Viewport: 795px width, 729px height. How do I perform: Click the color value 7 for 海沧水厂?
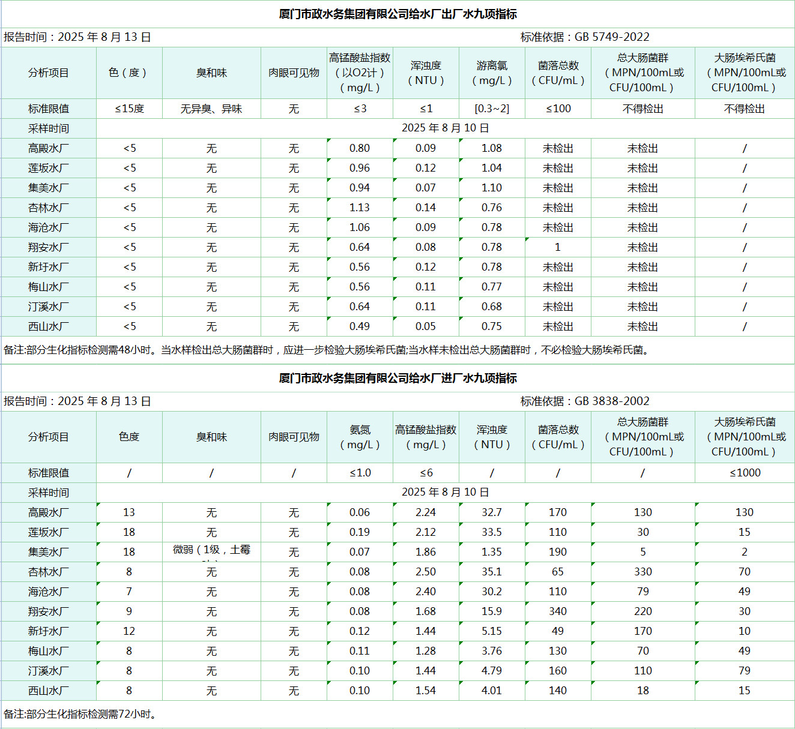click(129, 592)
